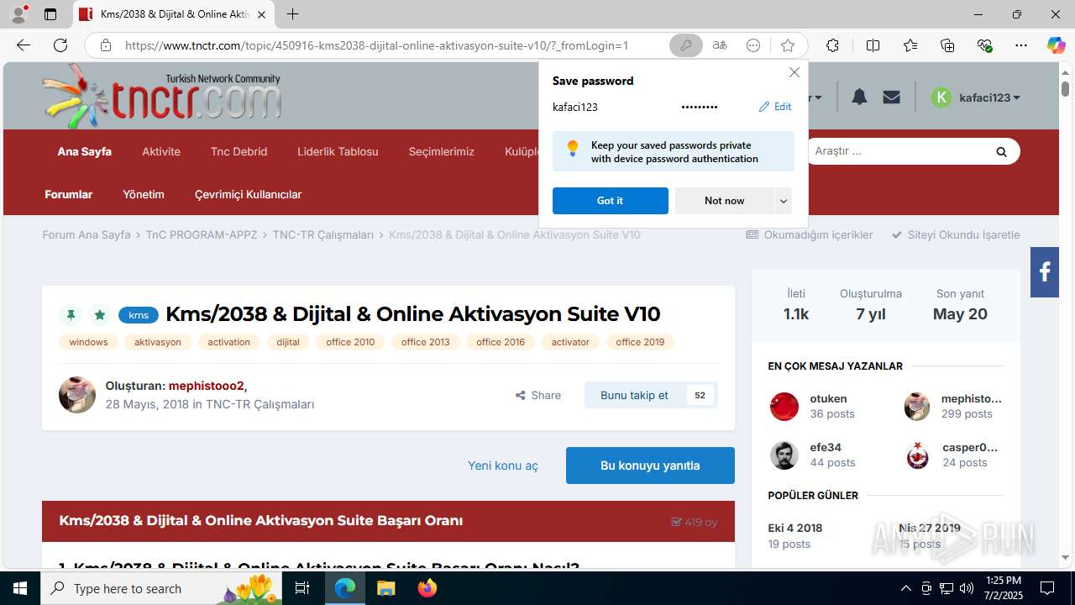Click Yeni konu aç link
The width and height of the screenshot is (1075, 605).
pos(503,466)
